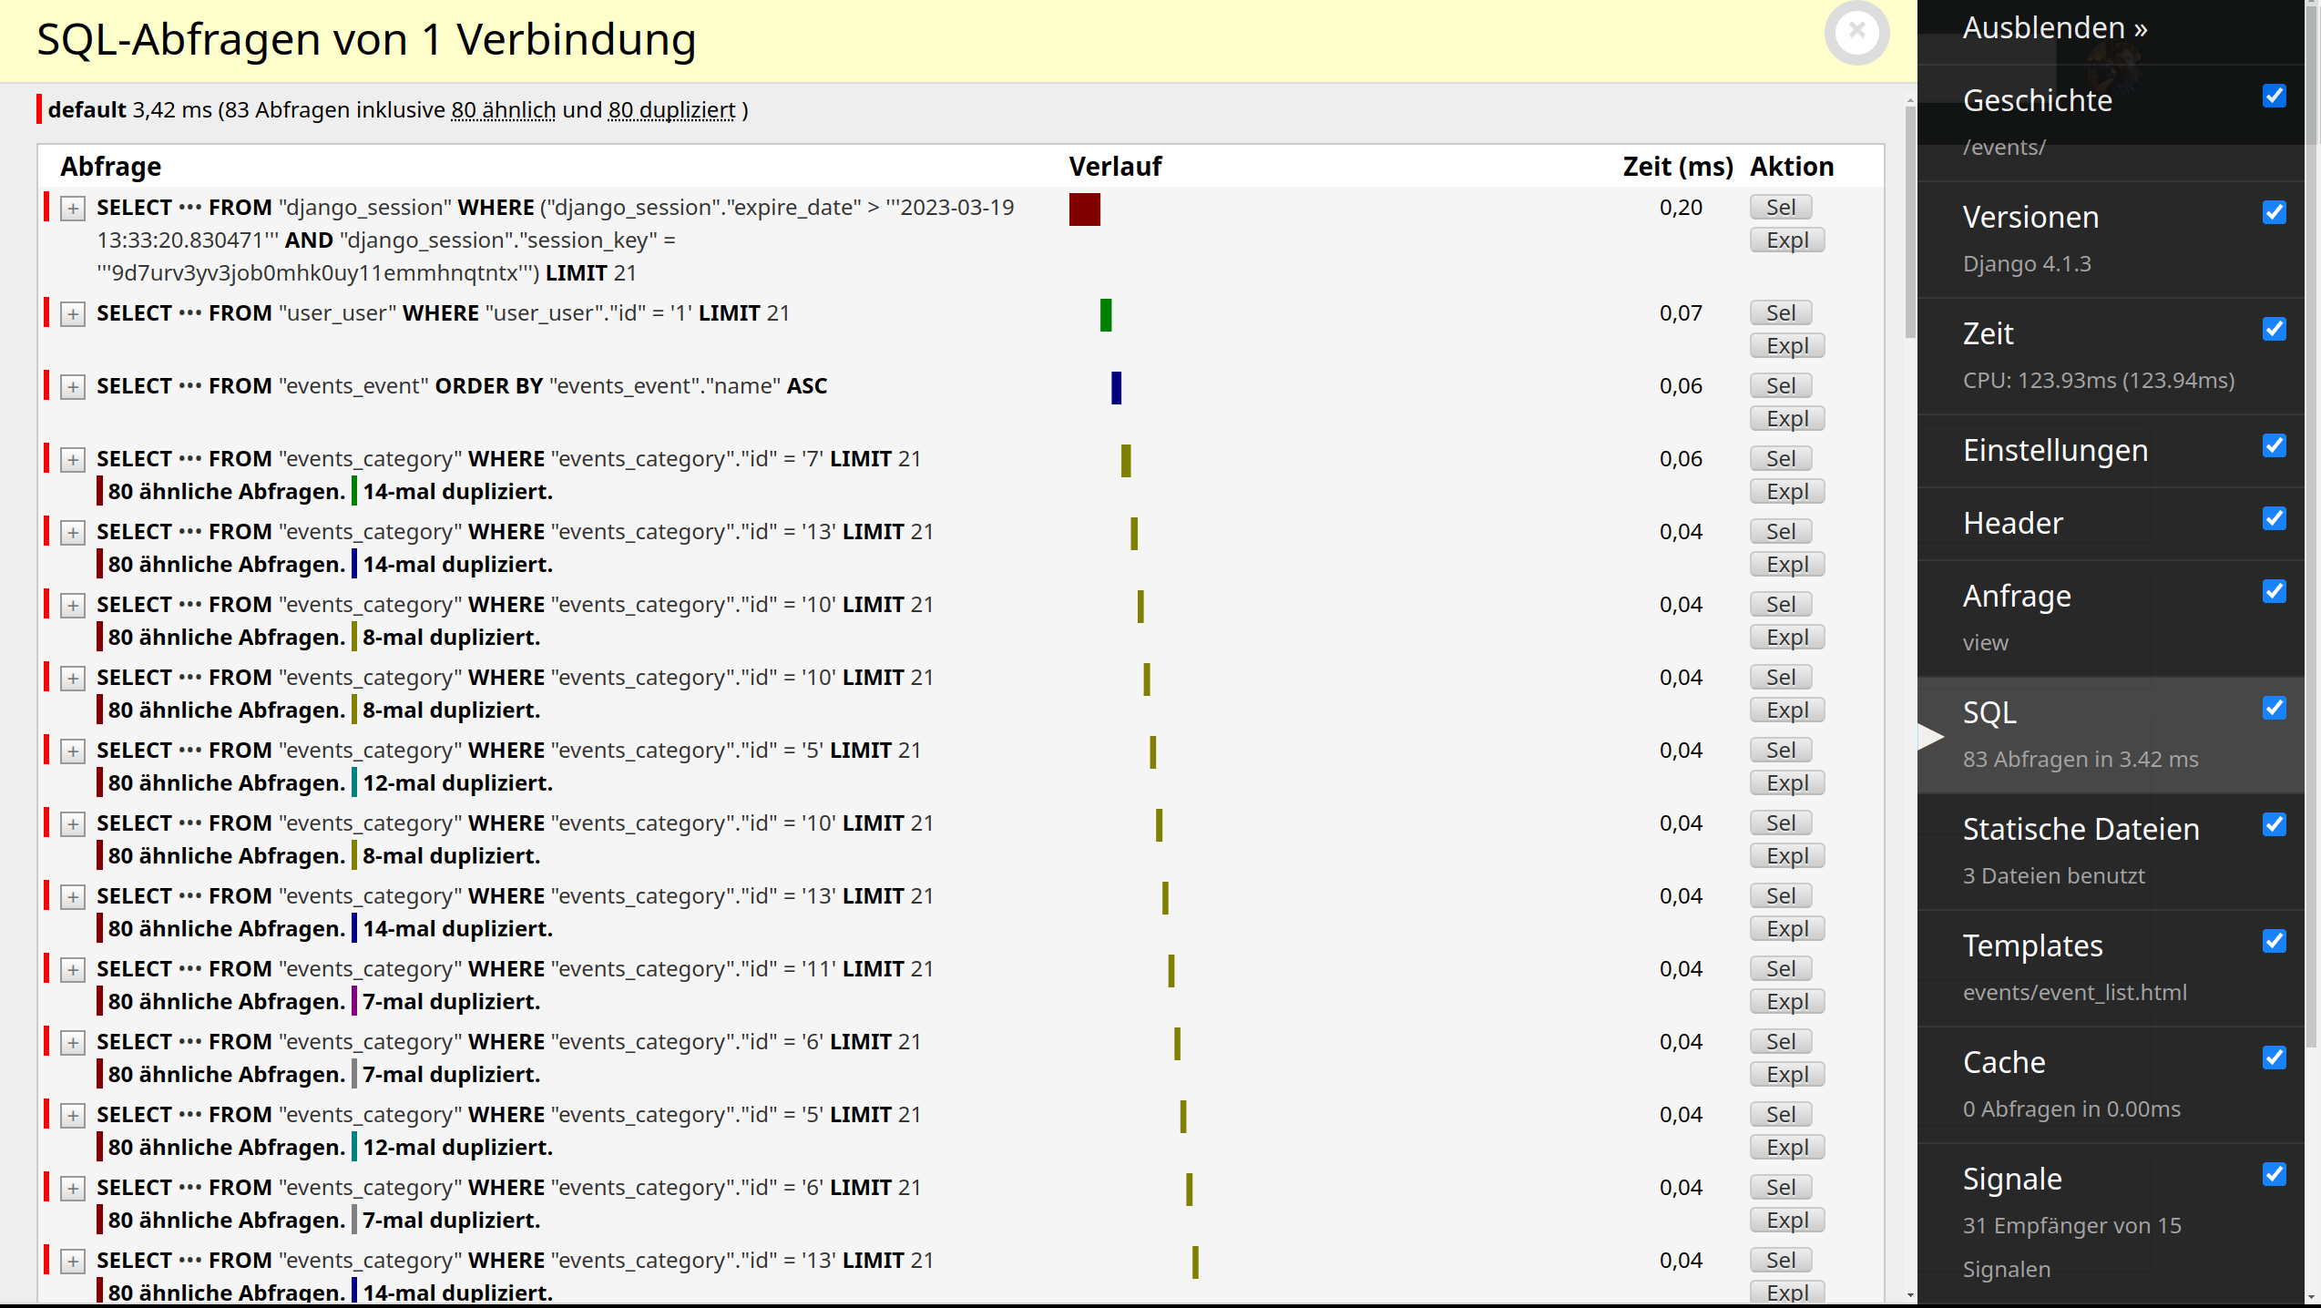Disable the Versionen panel checkbox
The height and width of the screenshot is (1308, 2321).
pos(2275,213)
